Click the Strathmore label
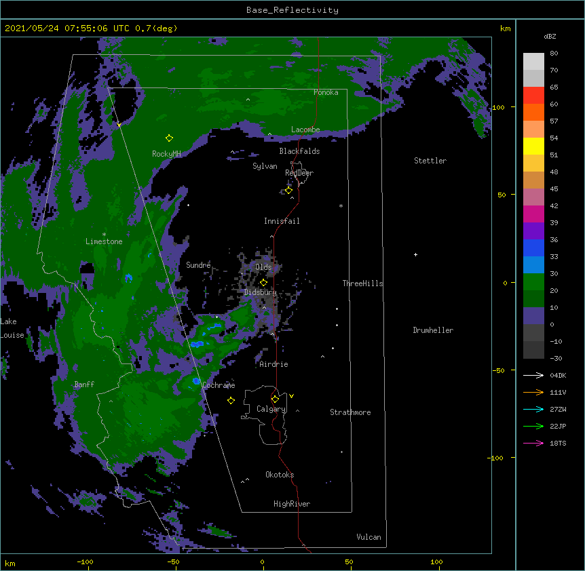 (x=350, y=412)
